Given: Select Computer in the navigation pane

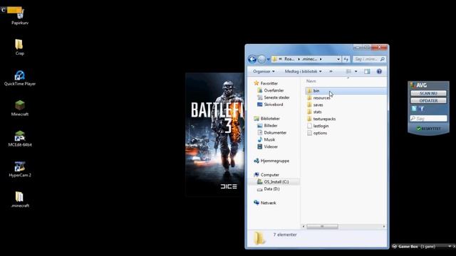Looking at the screenshot, I should tap(266, 175).
